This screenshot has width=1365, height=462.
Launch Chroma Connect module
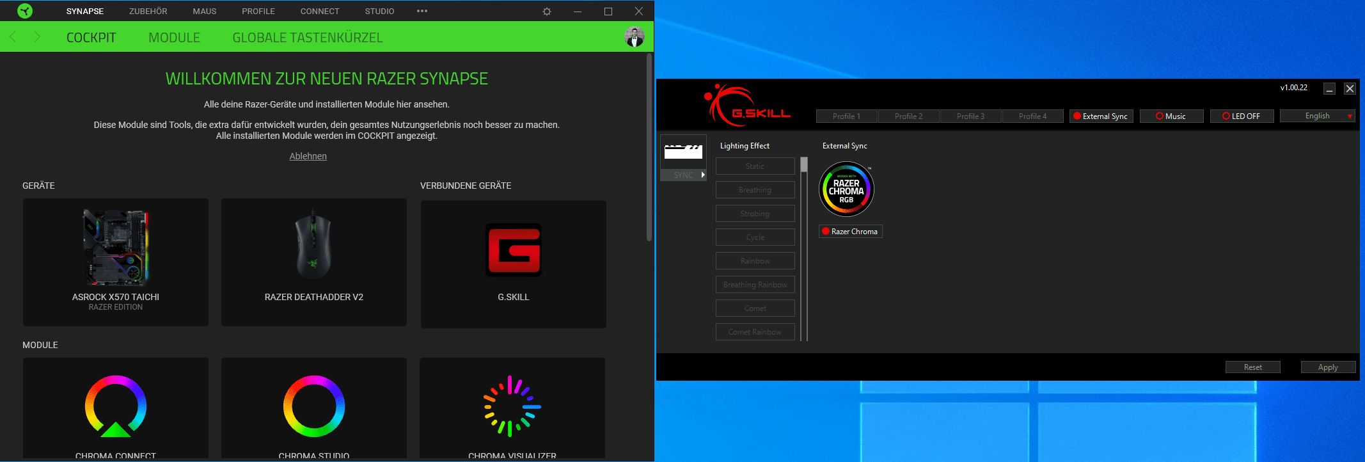116,408
